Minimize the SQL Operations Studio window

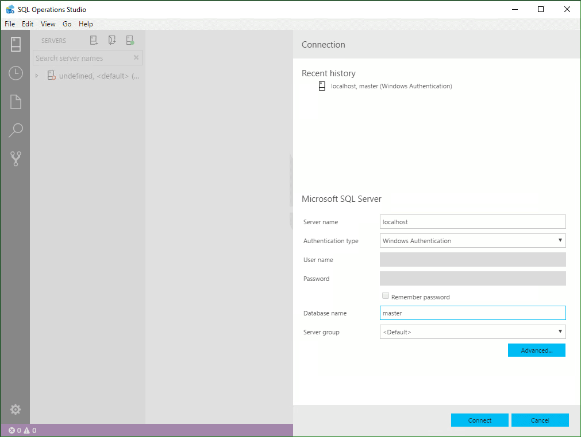pos(515,9)
